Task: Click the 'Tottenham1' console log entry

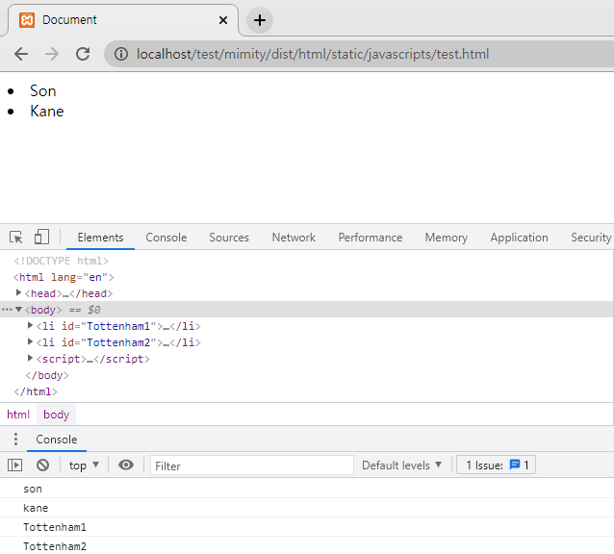Action: point(55,527)
